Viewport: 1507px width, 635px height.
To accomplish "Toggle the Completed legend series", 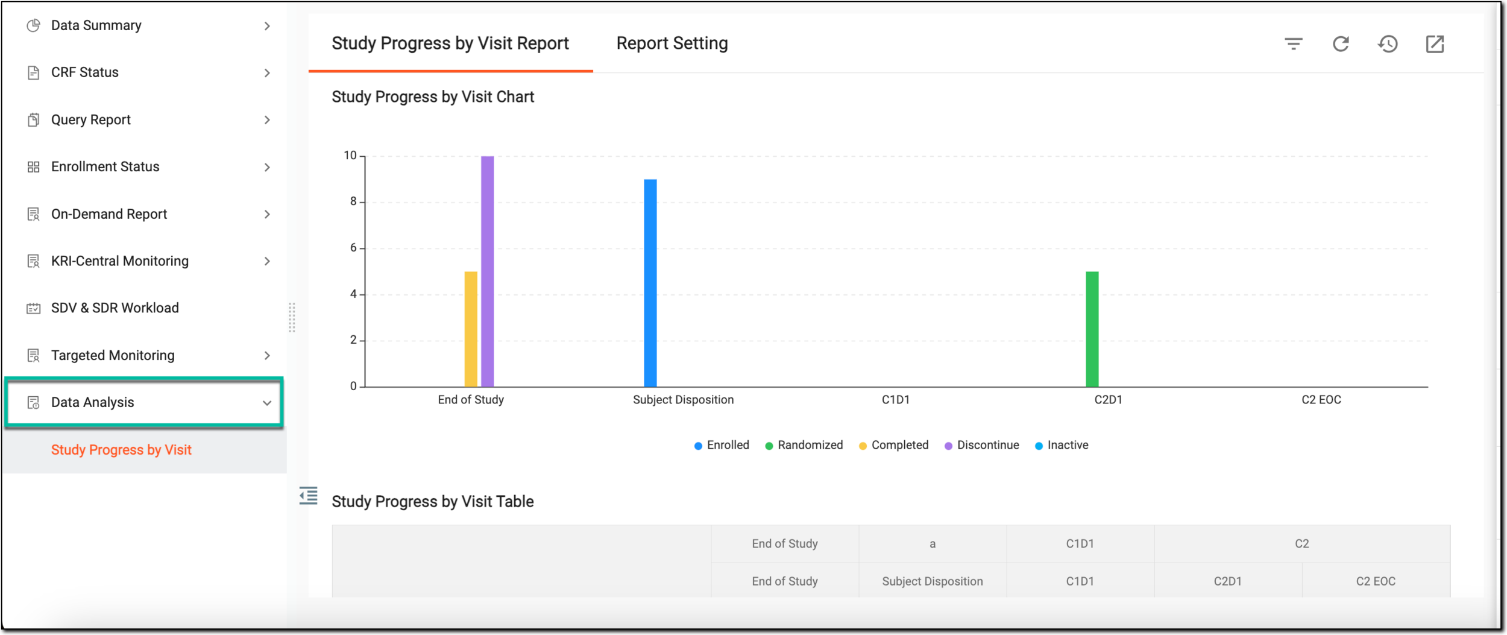I will tap(893, 445).
